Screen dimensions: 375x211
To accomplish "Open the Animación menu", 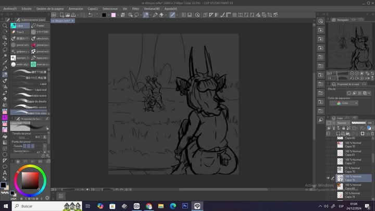I will pyautogui.click(x=76, y=9).
